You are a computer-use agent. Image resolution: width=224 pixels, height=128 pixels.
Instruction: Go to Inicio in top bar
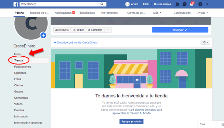(146, 4)
